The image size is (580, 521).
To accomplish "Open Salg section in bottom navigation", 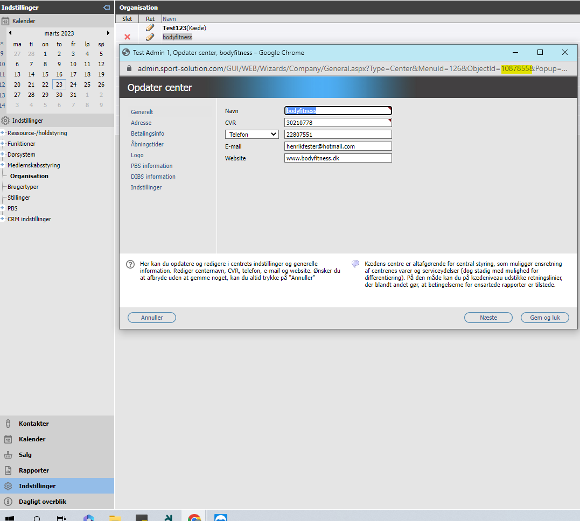I will (57, 454).
